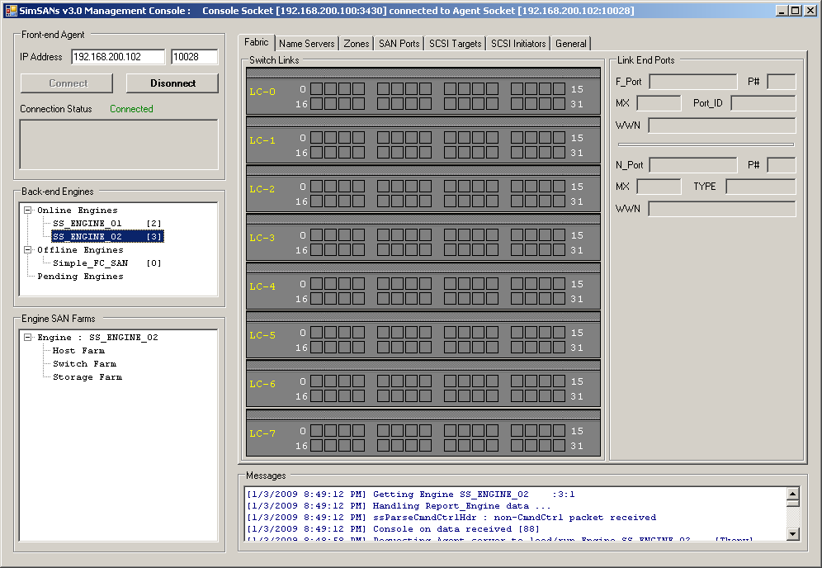Viewport: 822px width, 568px height.
Task: Click the port number field showing 10028
Action: [195, 57]
